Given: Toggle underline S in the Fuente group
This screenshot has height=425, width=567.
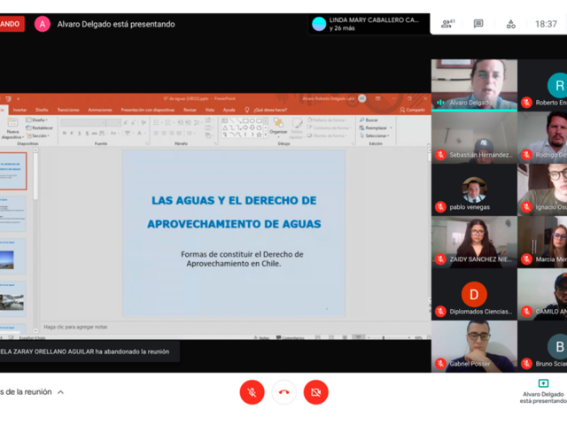Looking at the screenshot, I should click(x=79, y=134).
